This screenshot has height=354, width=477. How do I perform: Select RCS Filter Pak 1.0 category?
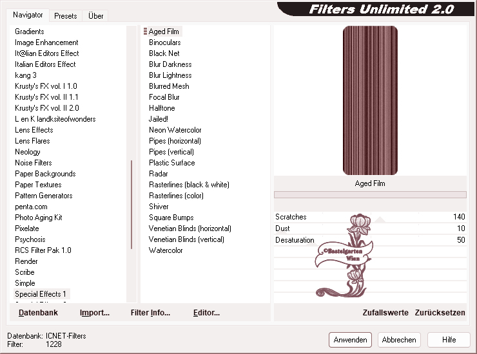coord(43,250)
